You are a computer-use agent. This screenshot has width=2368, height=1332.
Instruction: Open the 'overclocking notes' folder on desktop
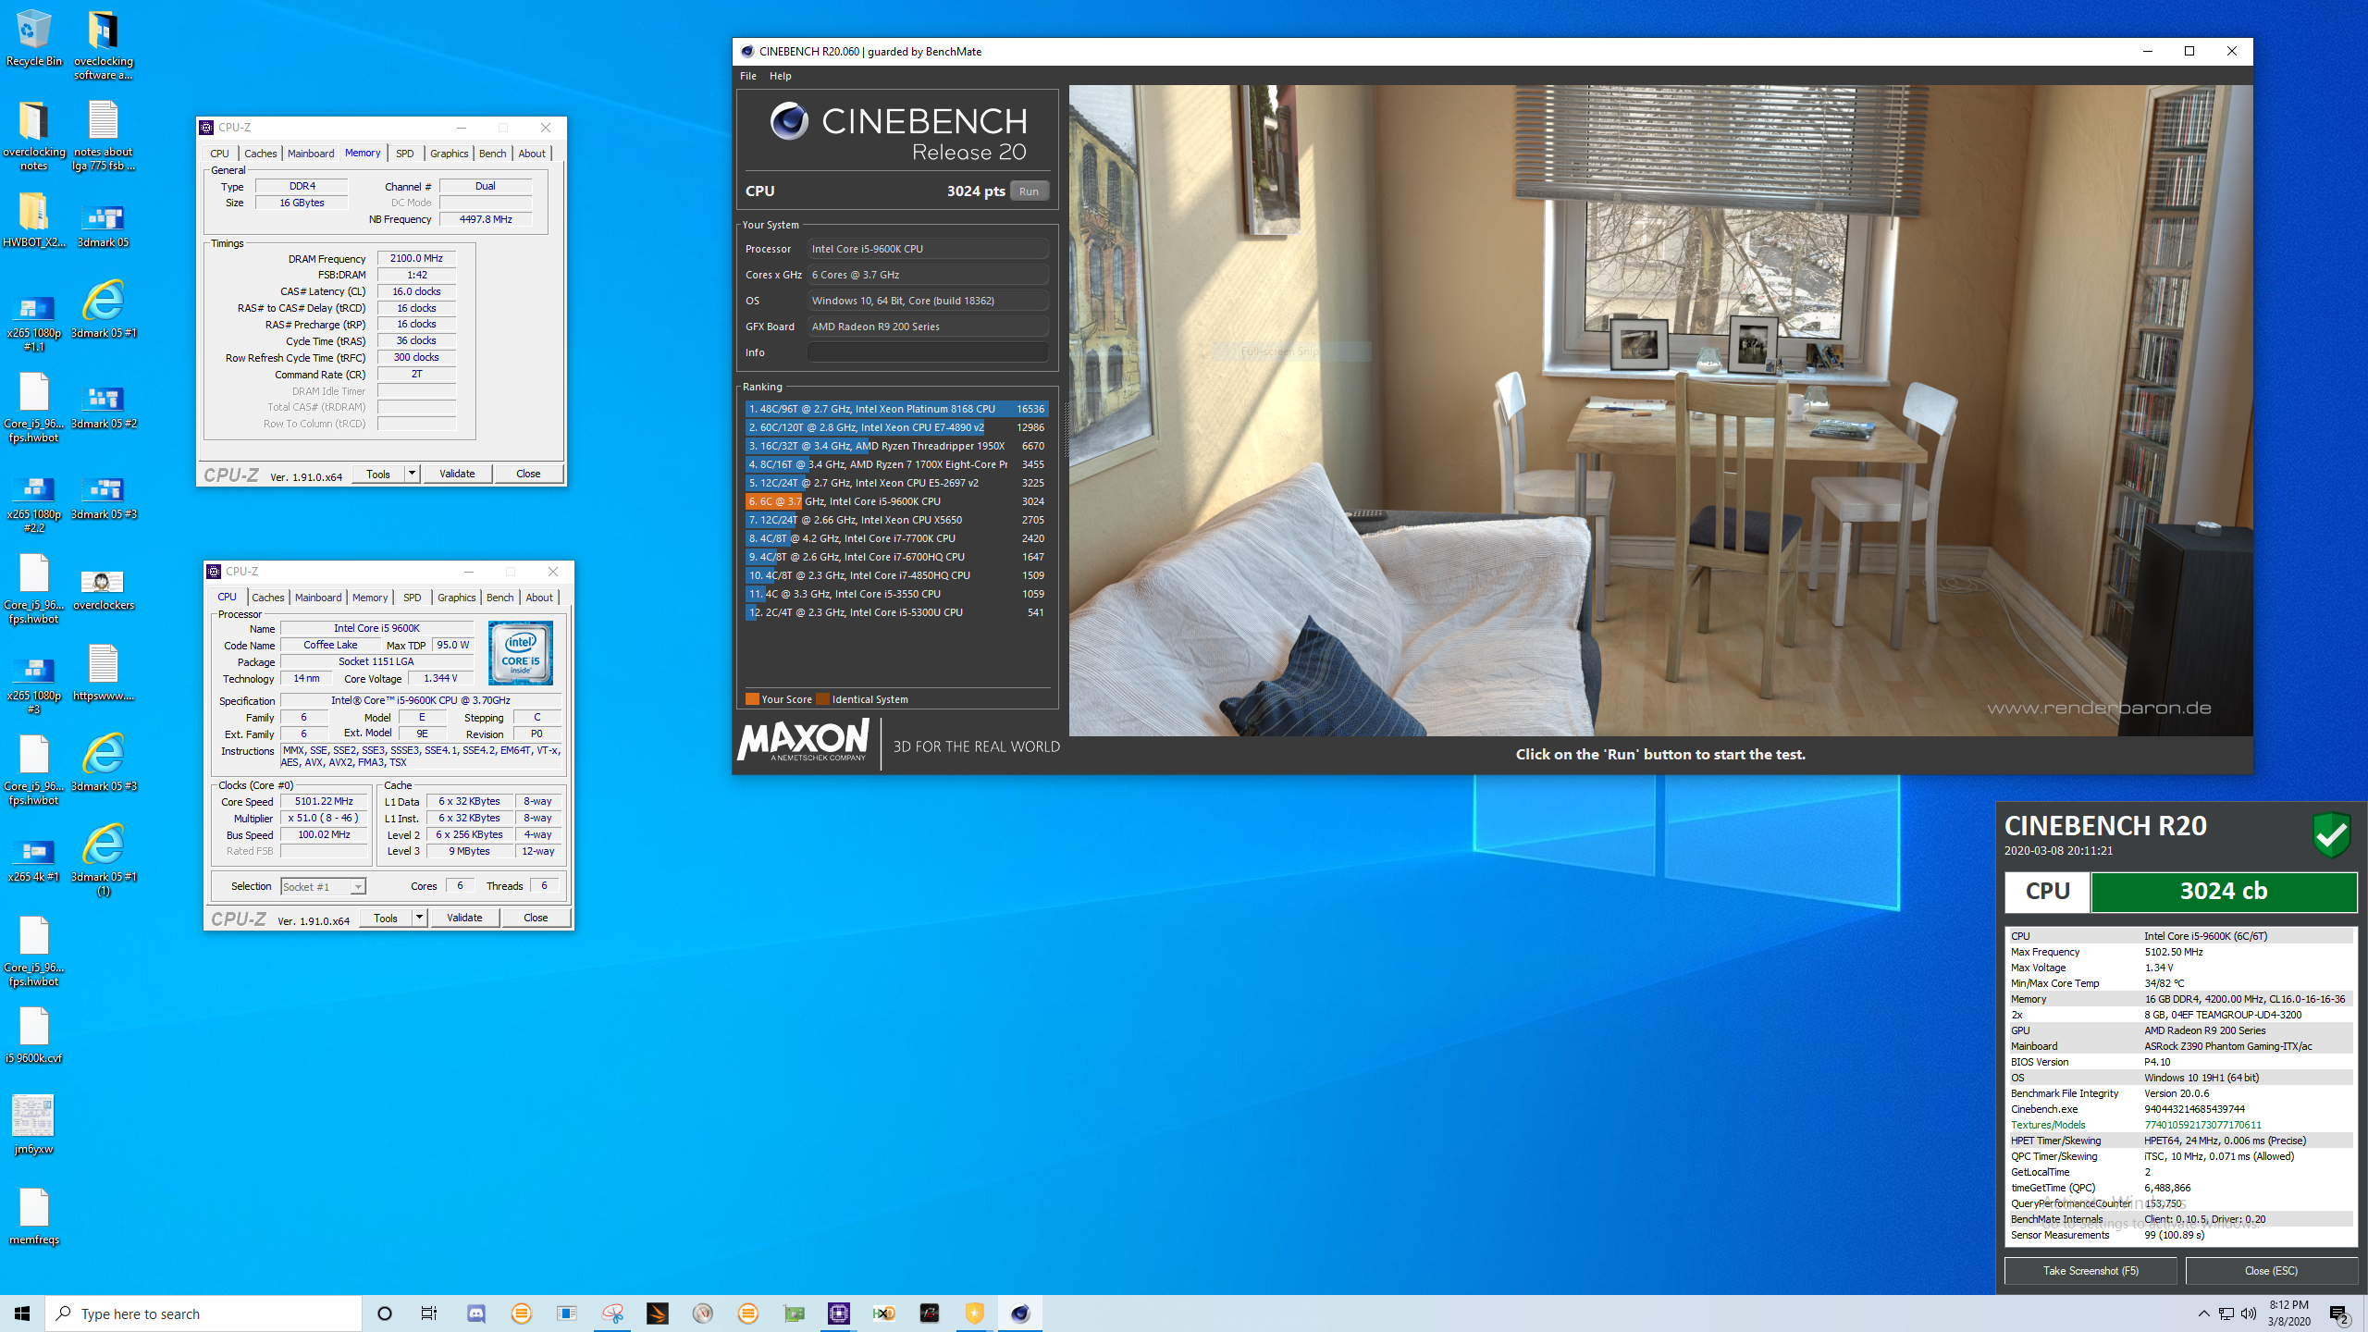point(34,135)
